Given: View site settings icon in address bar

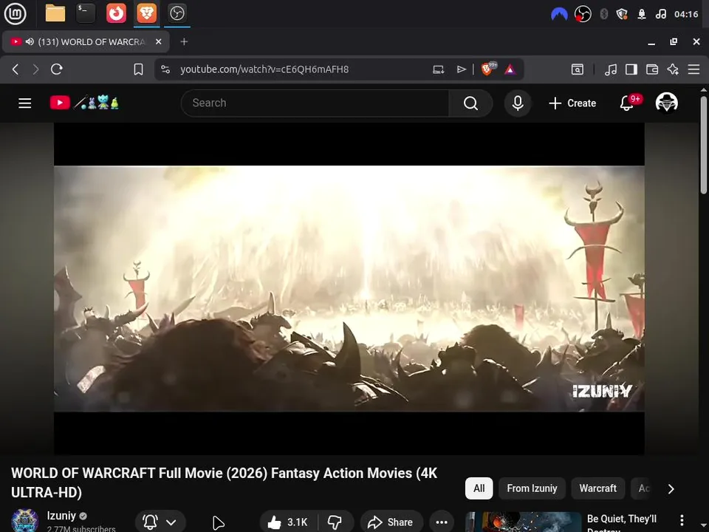Looking at the screenshot, I should pyautogui.click(x=165, y=69).
